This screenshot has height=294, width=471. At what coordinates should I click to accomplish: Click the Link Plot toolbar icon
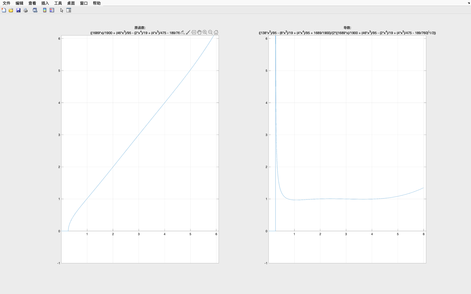[35, 10]
